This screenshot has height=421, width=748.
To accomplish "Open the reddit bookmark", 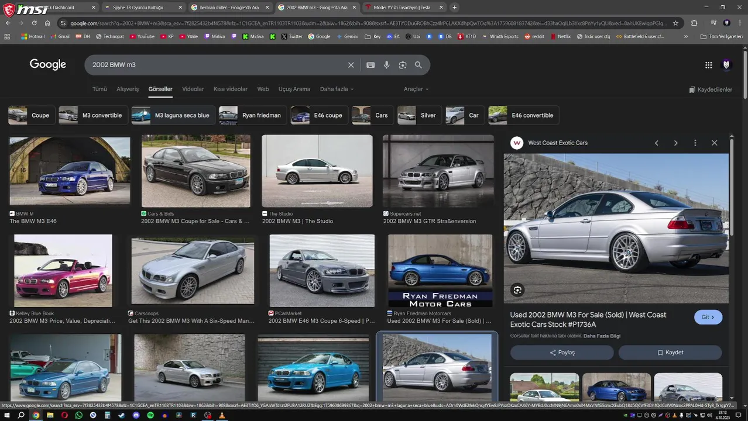I will (534, 36).
